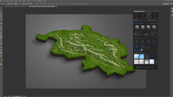Select the Clone Stamp tool
Image resolution: width=173 pixels, height=97 pixels.
click(x=1, y=28)
